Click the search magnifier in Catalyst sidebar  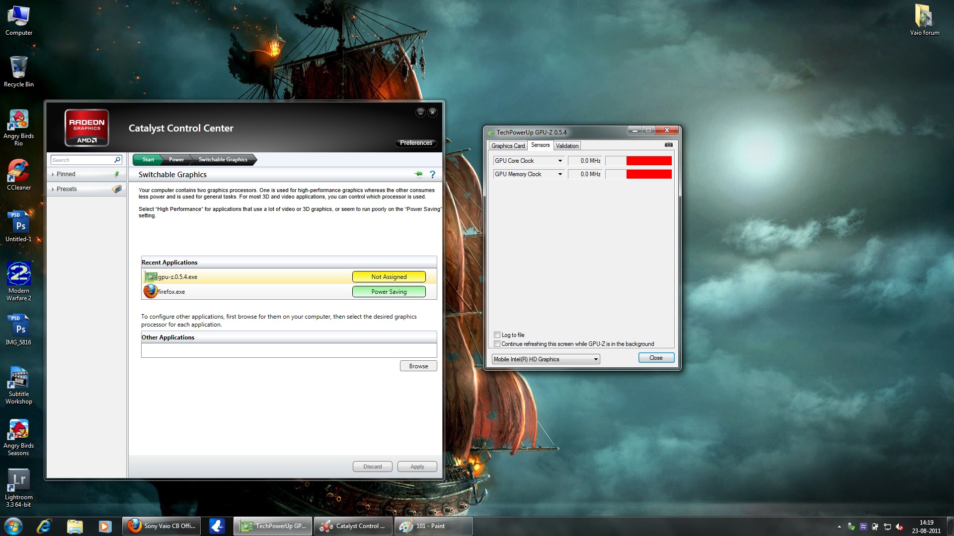[x=117, y=160]
